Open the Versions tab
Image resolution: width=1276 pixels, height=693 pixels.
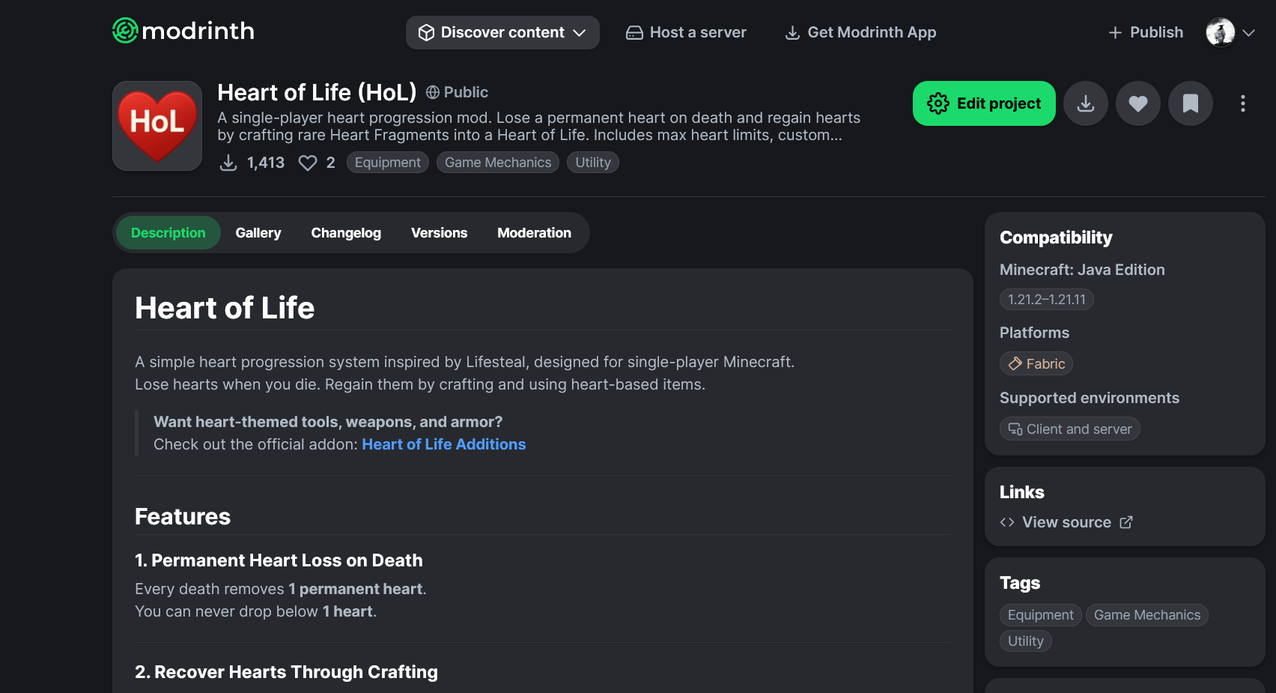(439, 233)
